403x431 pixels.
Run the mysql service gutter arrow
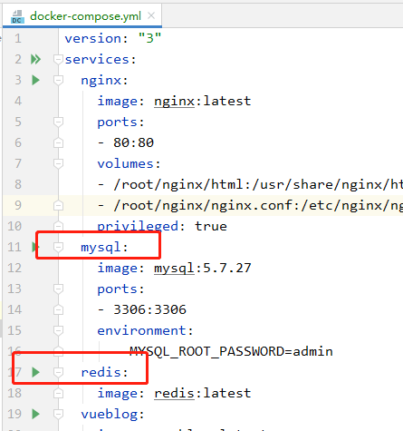(x=35, y=247)
